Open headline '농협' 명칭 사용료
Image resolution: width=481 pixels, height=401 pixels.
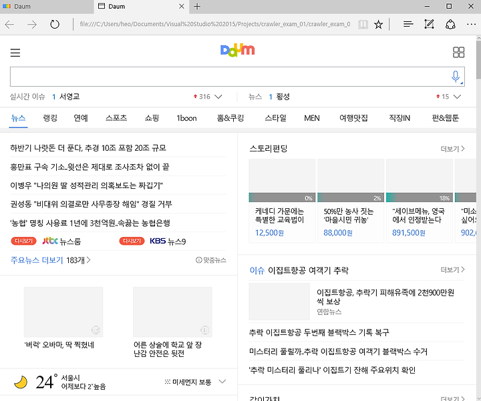pyautogui.click(x=90, y=223)
